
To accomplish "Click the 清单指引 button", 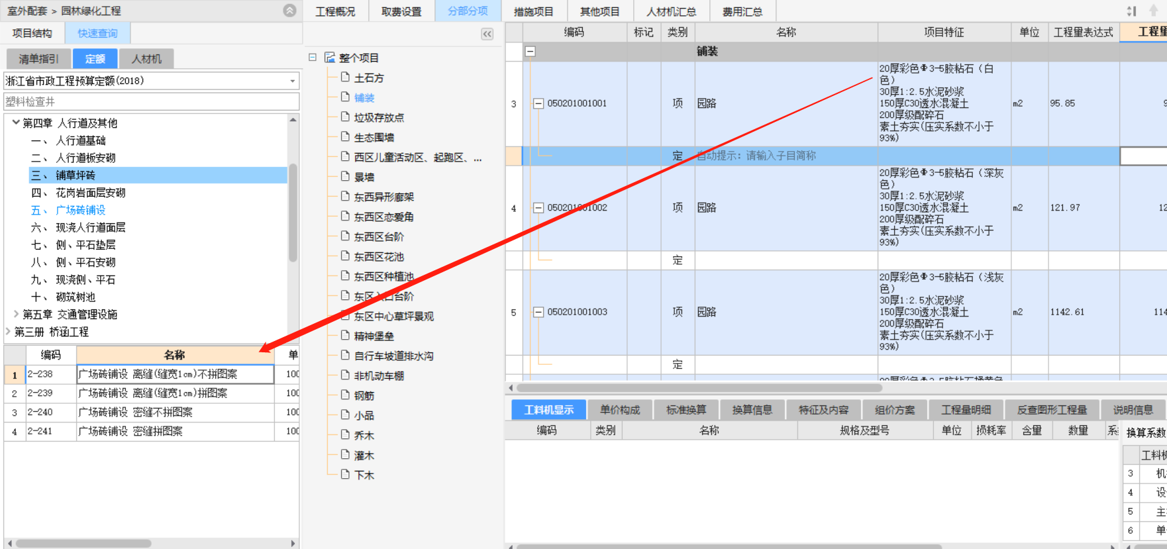I will click(38, 59).
